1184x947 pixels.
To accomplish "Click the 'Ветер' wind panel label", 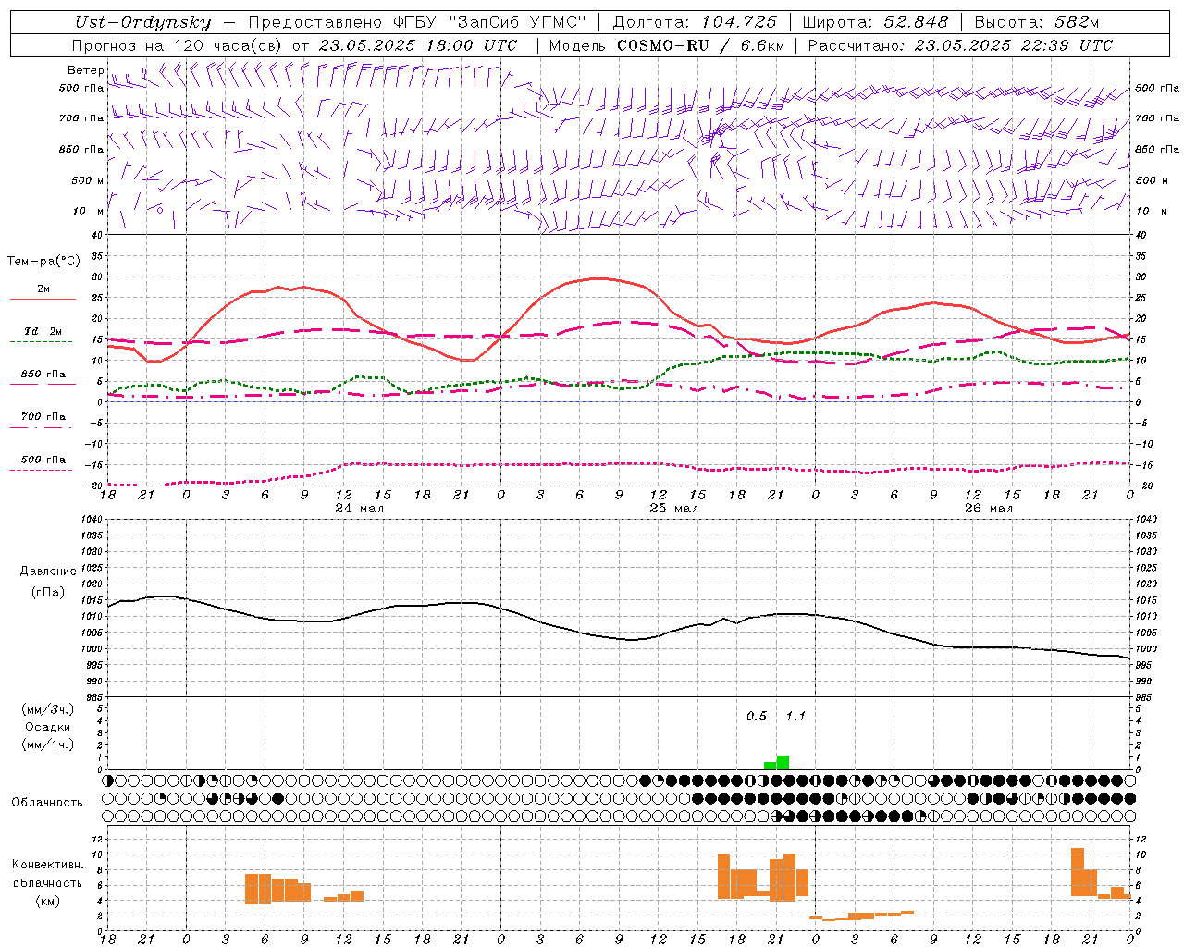I will coord(85,70).
